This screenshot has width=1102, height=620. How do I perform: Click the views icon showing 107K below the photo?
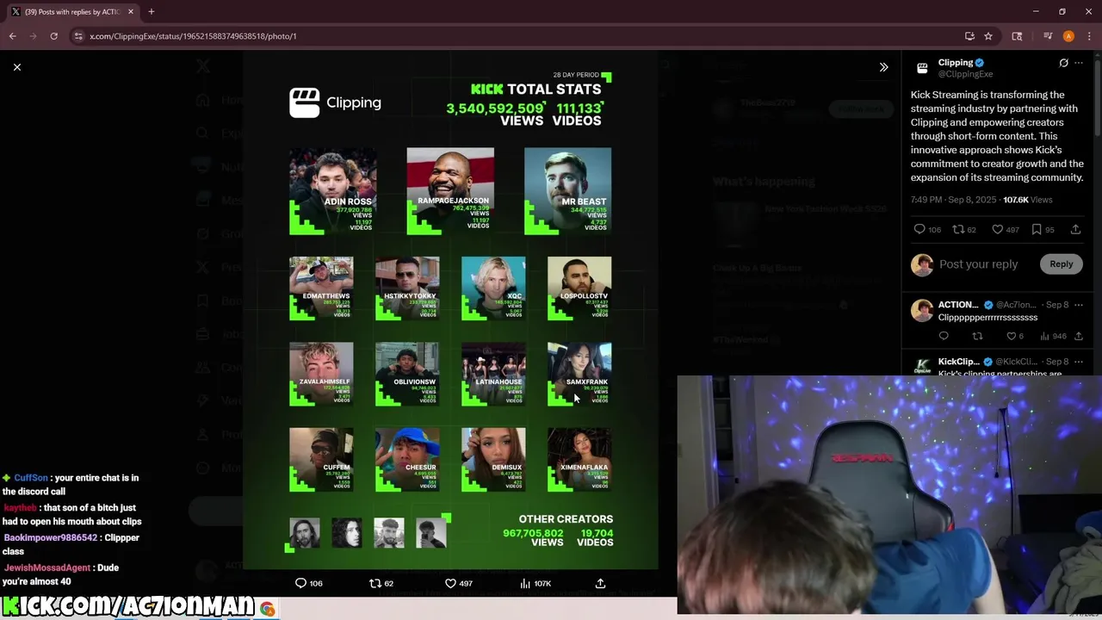(x=525, y=583)
